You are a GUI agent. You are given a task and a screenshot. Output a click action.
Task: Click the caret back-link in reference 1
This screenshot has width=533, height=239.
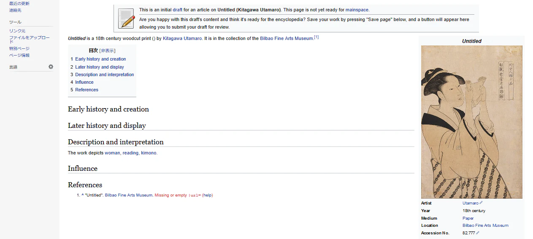click(83, 195)
